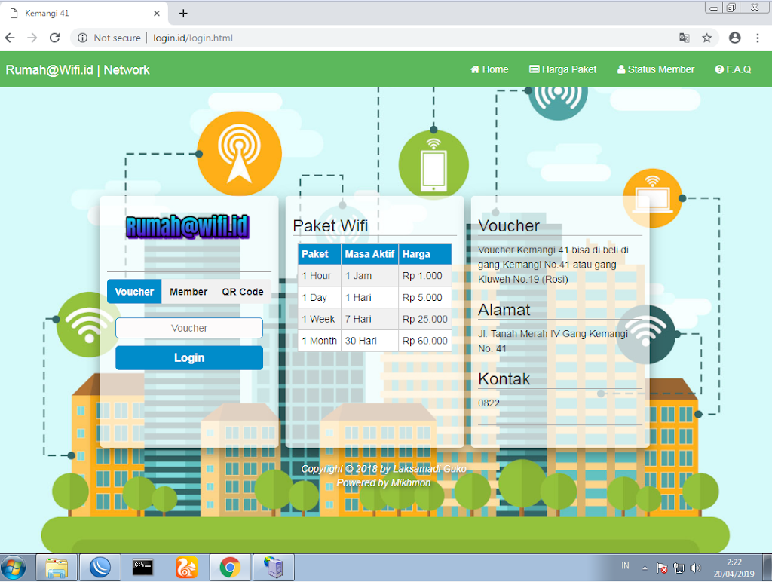Screen dimensions: 772x582
Task: Open Status Member menu item
Action: click(656, 69)
